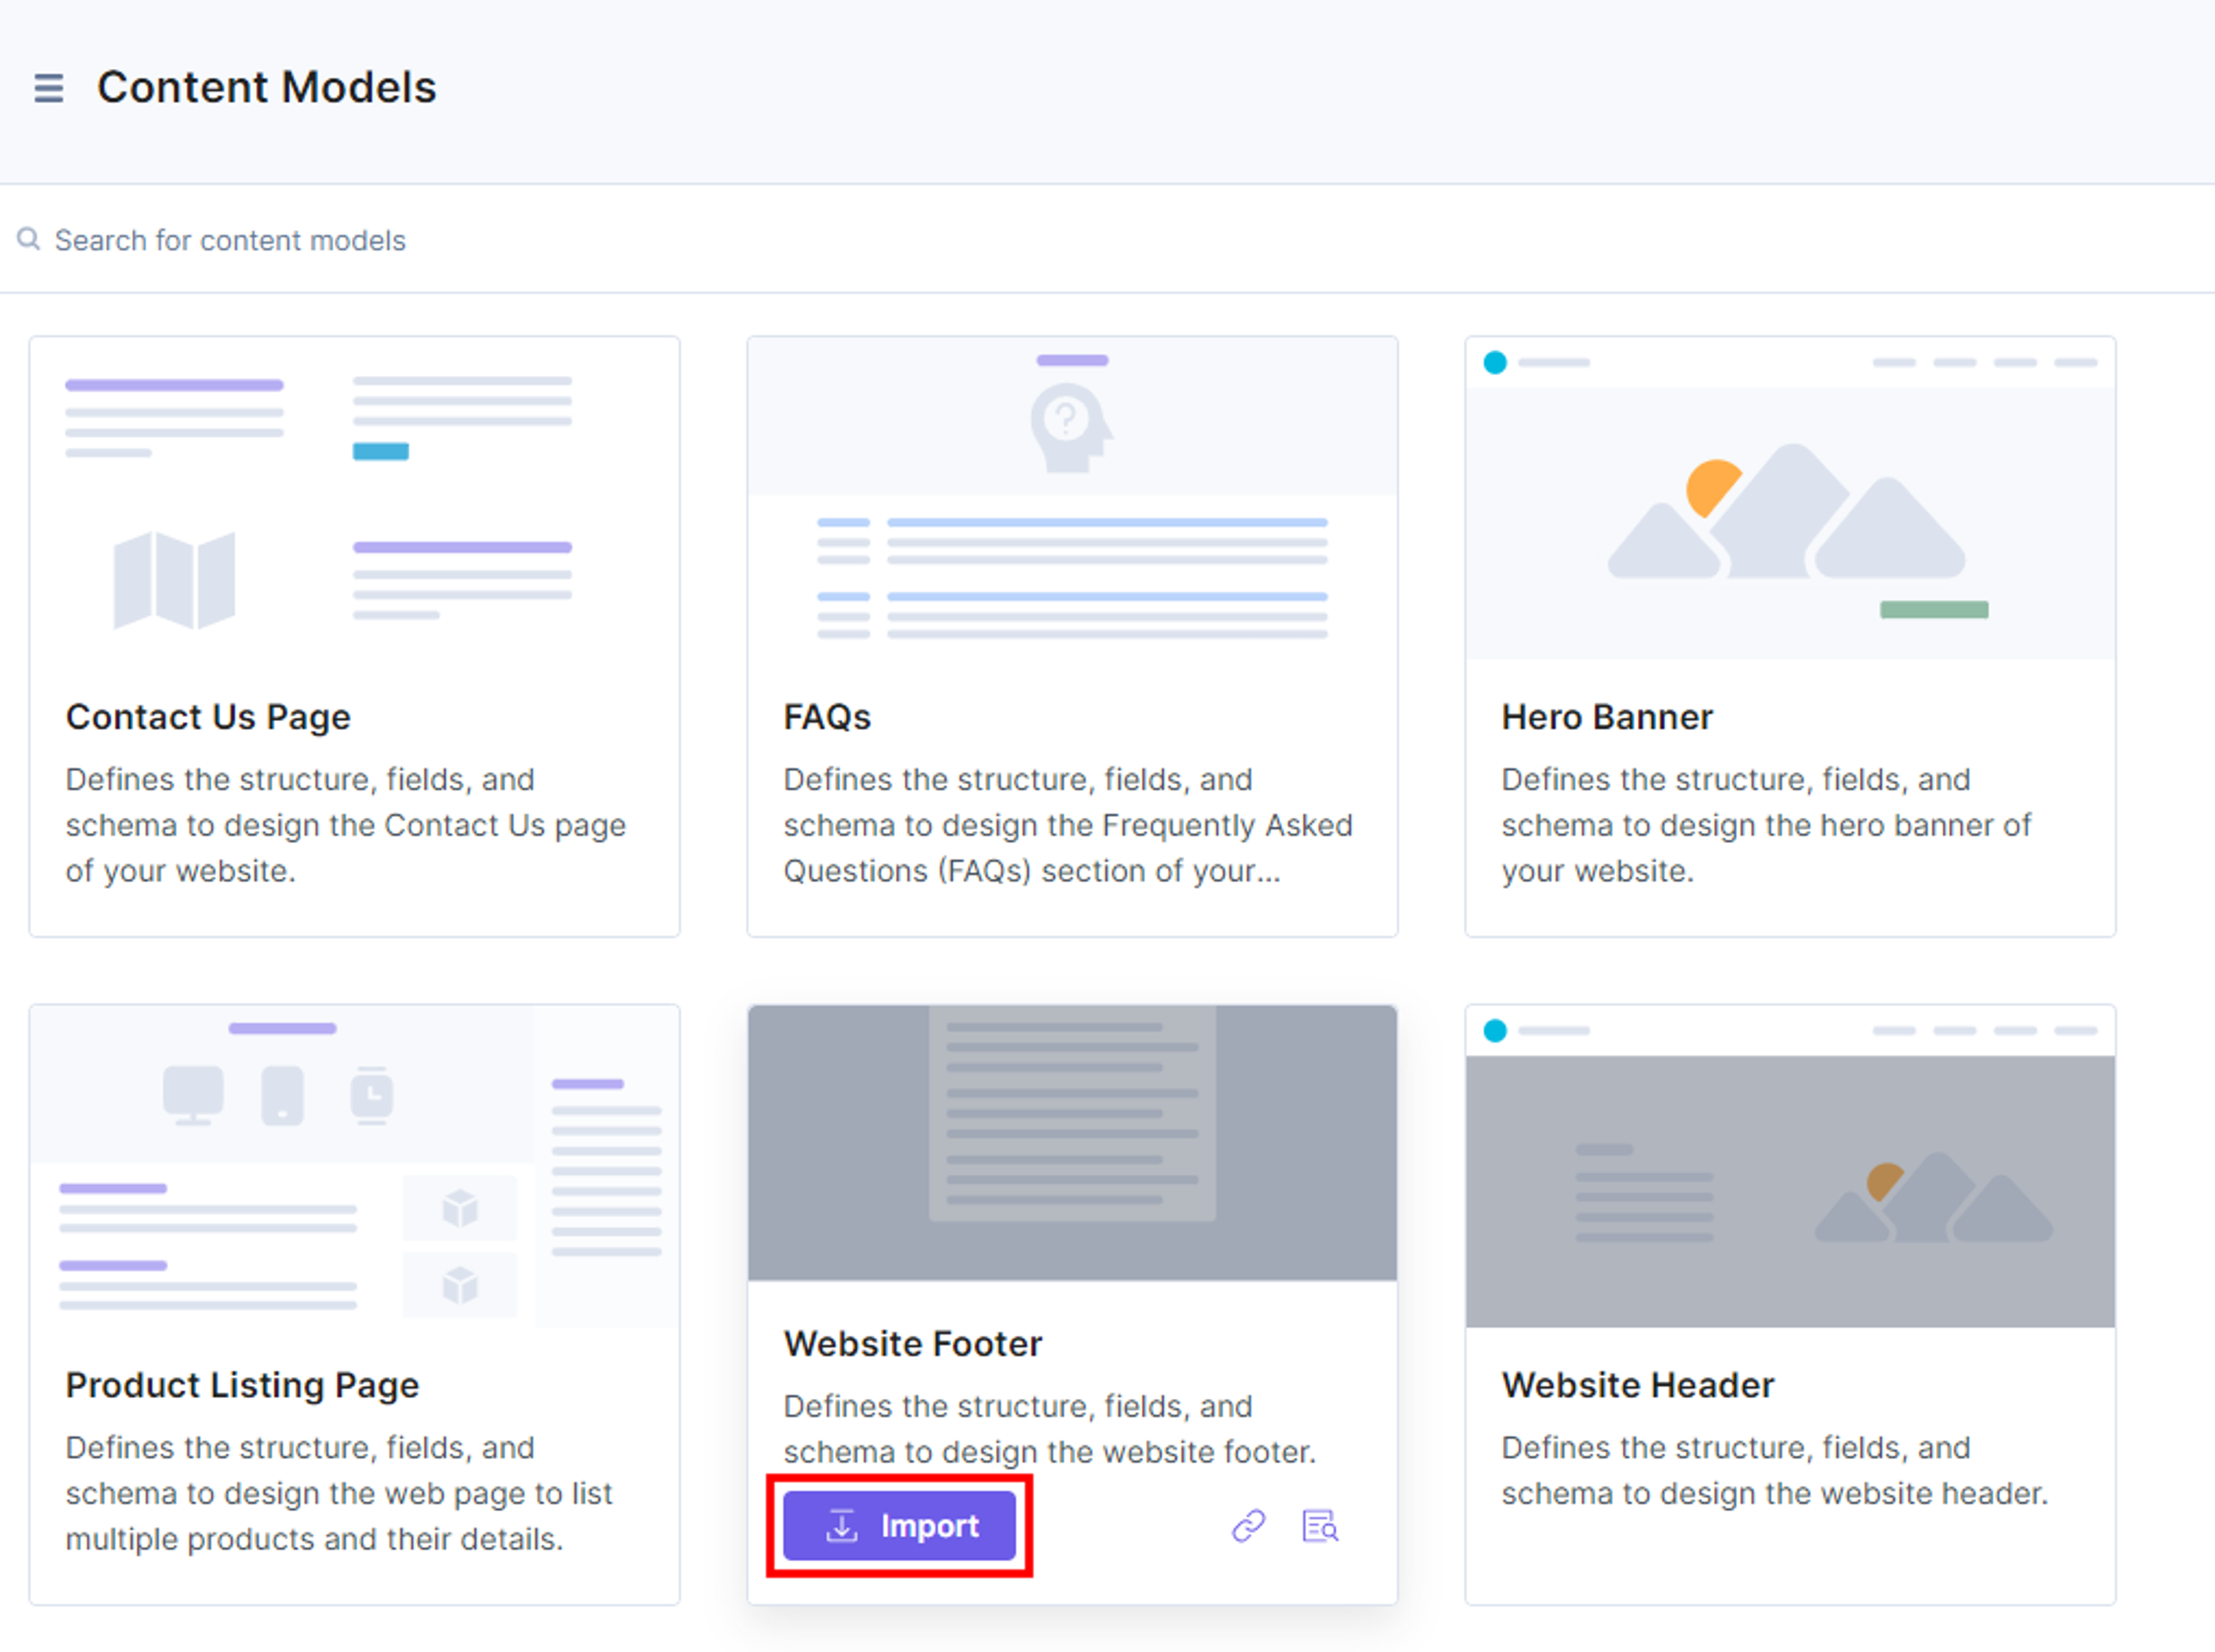Viewport: 2215px width, 1652px height.
Task: Open the Product Listing Page thumbnail
Action: click(x=355, y=1167)
